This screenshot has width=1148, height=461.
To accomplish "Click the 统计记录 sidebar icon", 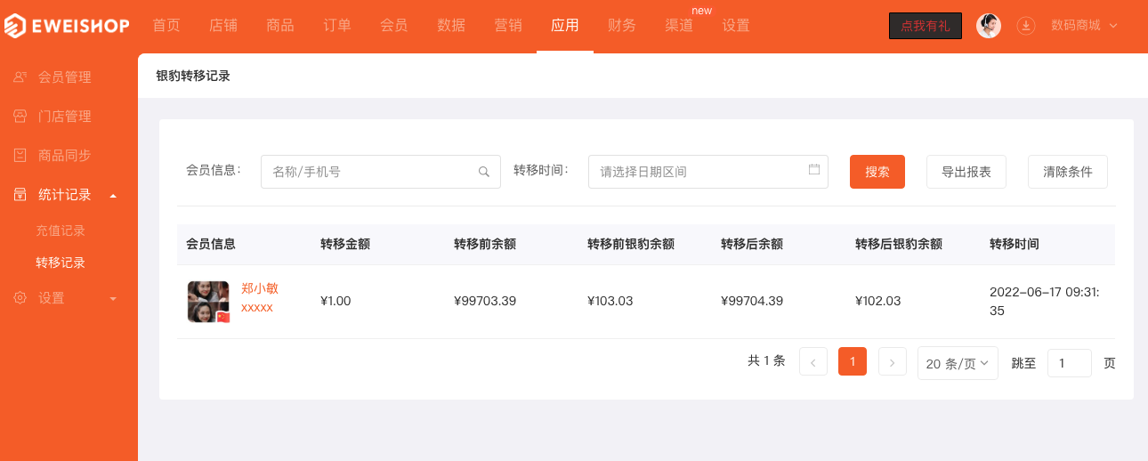I will click(20, 195).
